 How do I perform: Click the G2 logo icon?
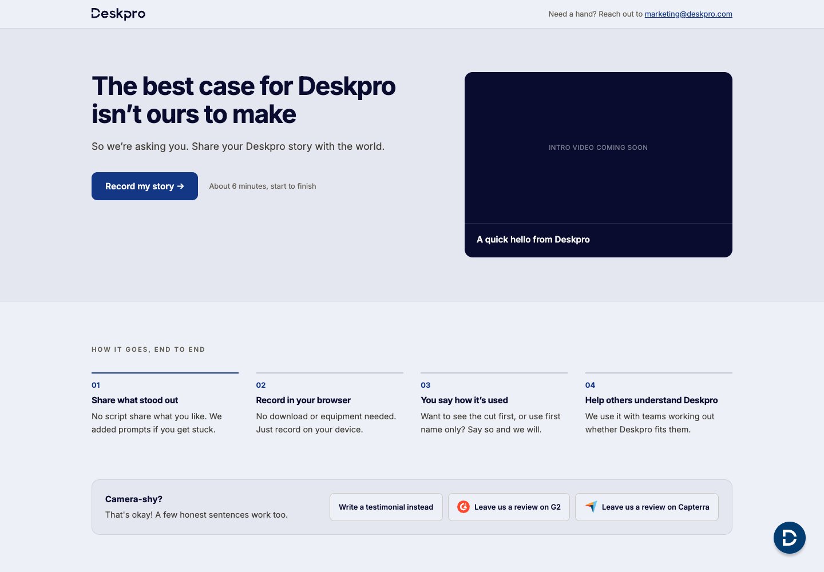[463, 507]
